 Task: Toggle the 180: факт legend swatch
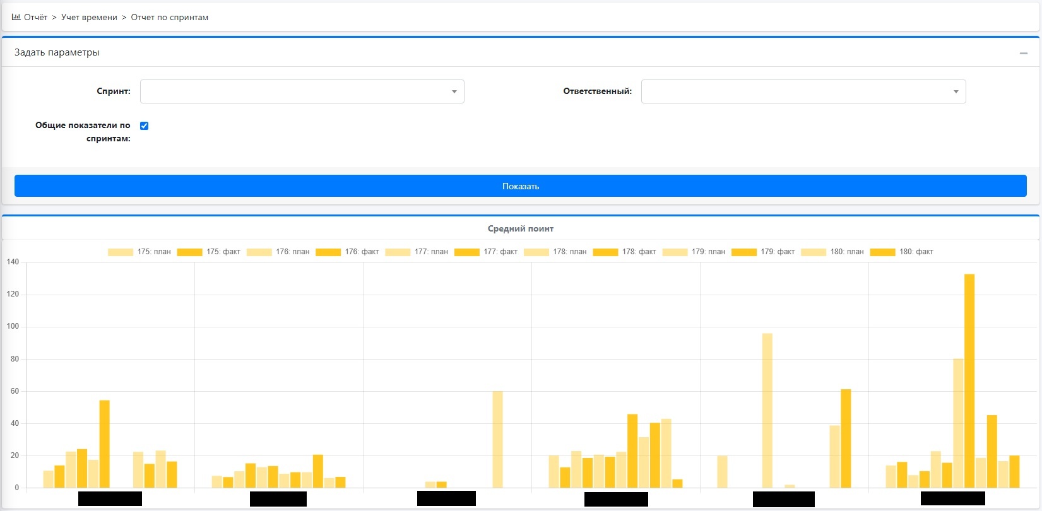[882, 252]
